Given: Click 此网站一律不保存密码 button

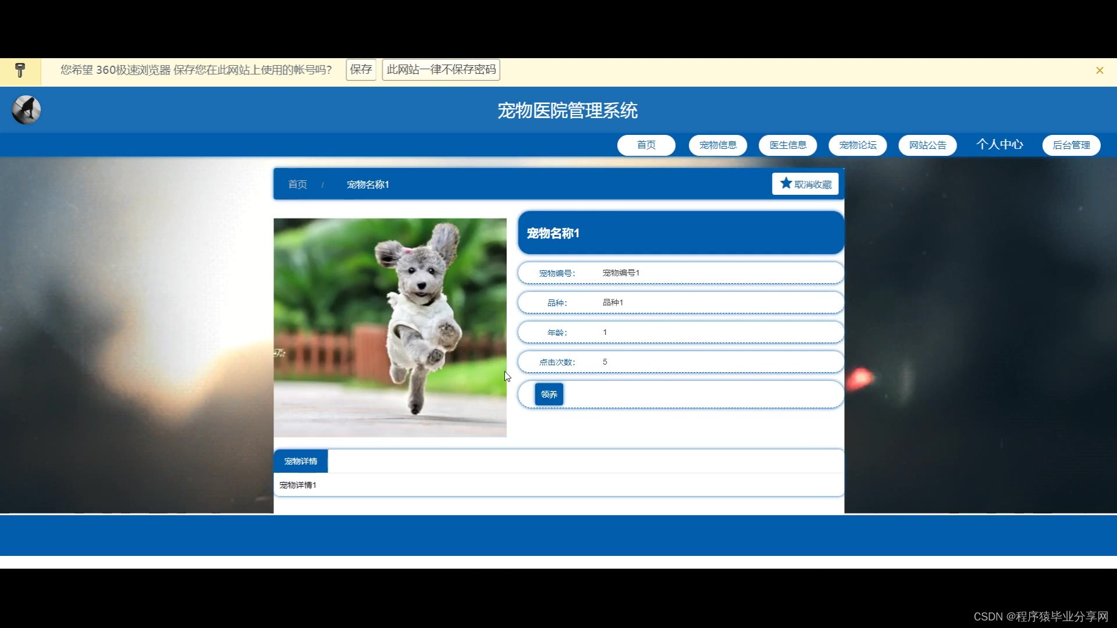Looking at the screenshot, I should tap(441, 70).
